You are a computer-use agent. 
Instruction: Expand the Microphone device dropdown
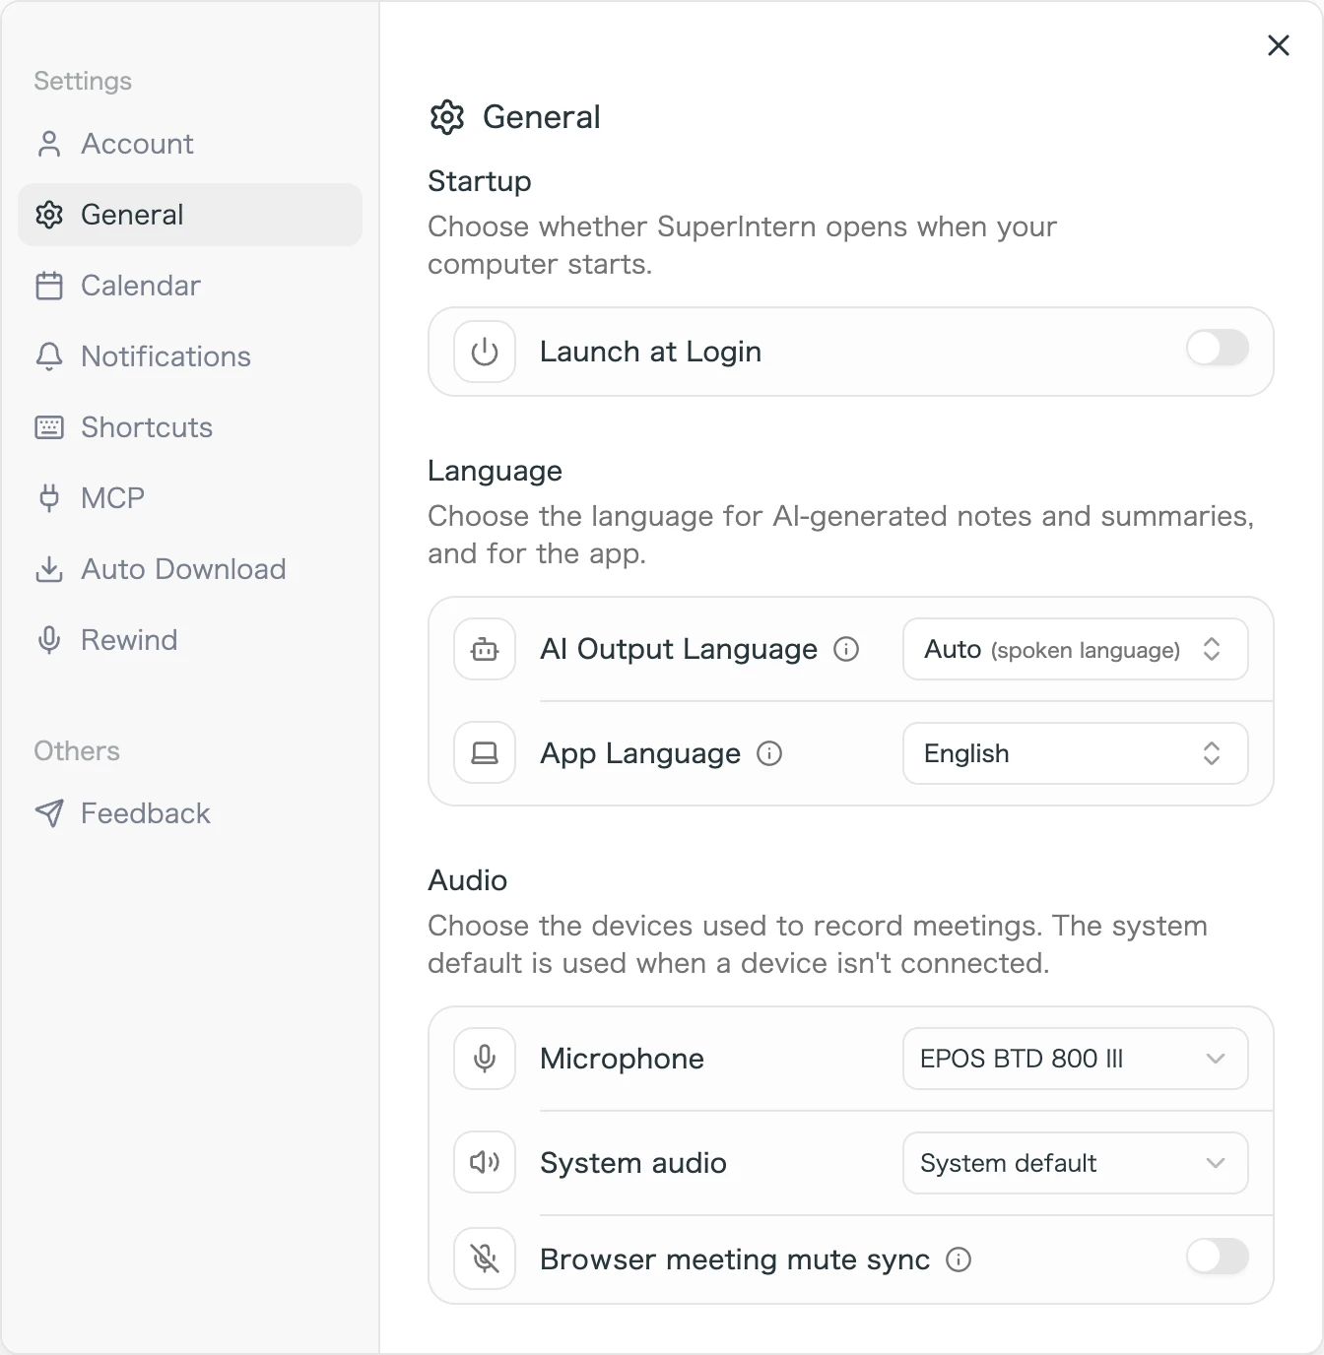click(x=1076, y=1059)
